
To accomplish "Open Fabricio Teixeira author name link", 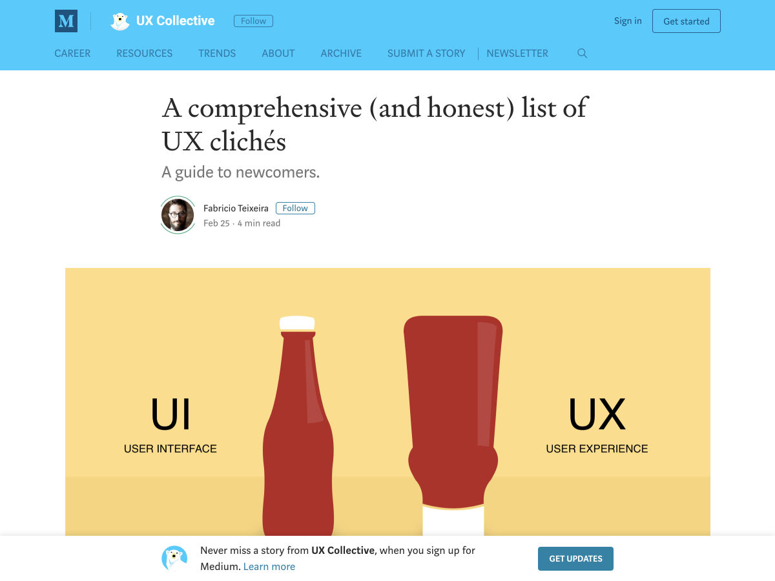I will point(236,208).
